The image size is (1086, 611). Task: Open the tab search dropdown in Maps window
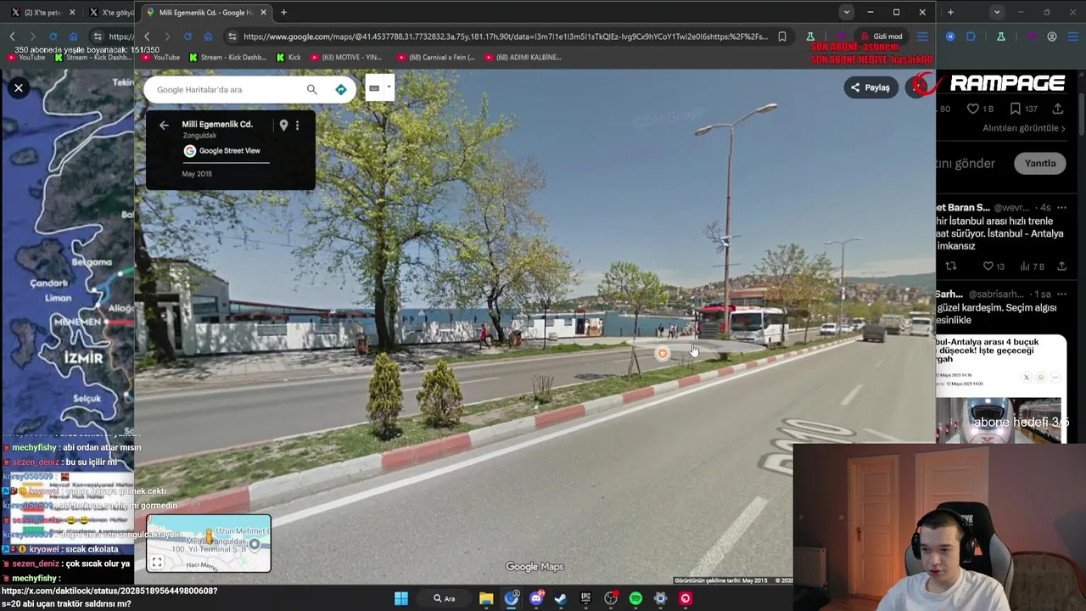pos(846,12)
